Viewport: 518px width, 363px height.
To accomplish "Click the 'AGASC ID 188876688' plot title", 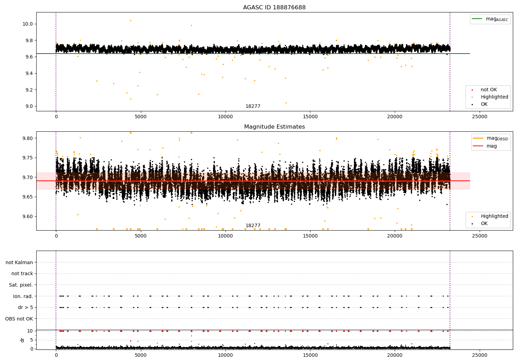I will click(x=274, y=8).
